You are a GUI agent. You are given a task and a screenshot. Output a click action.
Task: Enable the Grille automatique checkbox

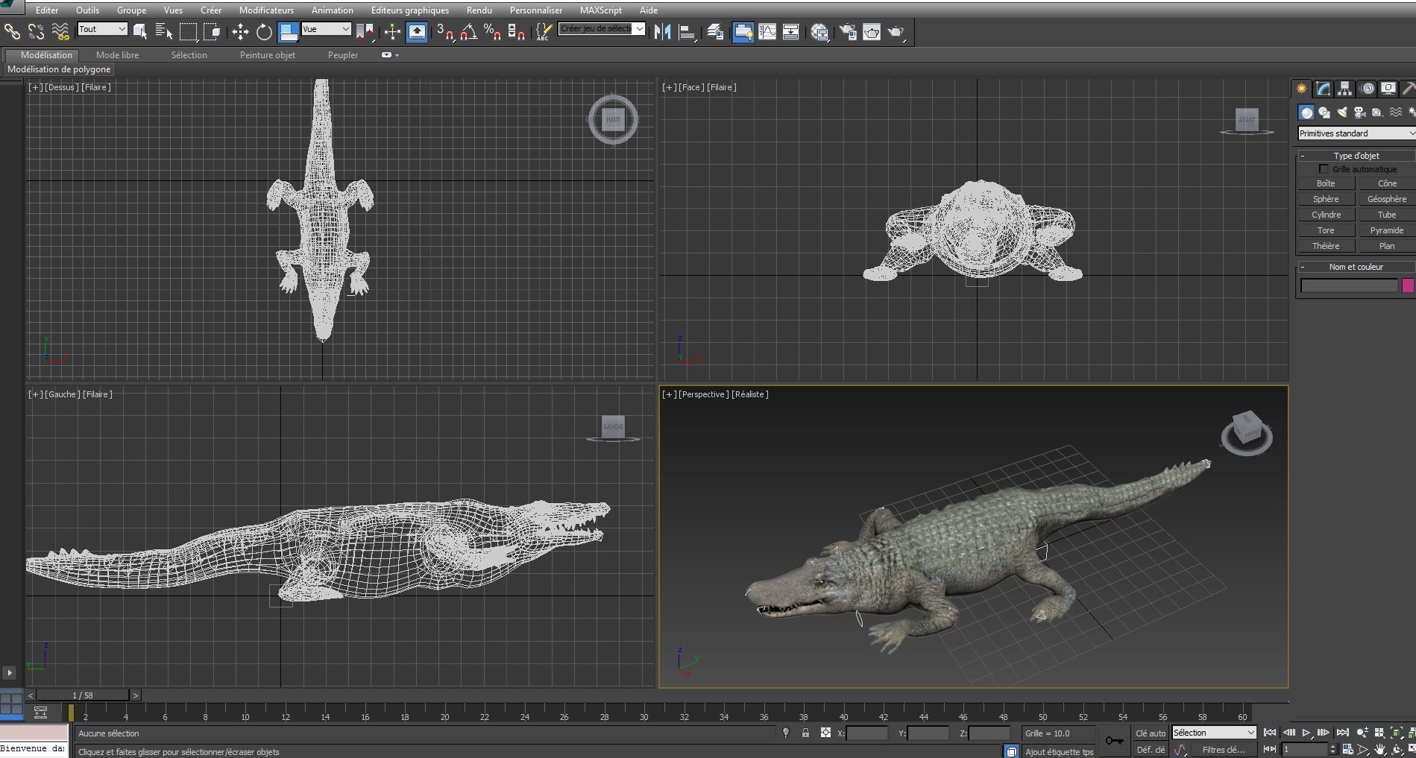click(1324, 169)
